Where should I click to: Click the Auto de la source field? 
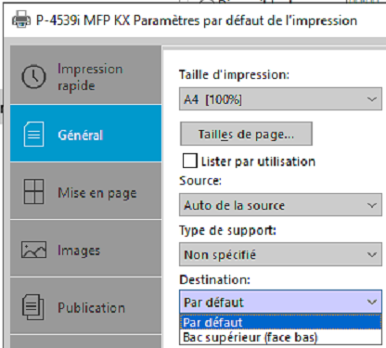tap(280, 205)
